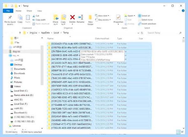Expand the Easy access dropdown
Viewport: 188px width, 137px height.
point(103,20)
